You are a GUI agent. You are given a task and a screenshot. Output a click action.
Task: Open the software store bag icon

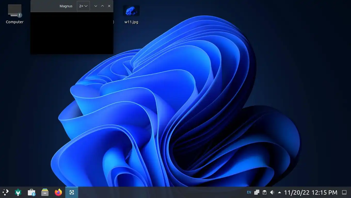point(31,192)
